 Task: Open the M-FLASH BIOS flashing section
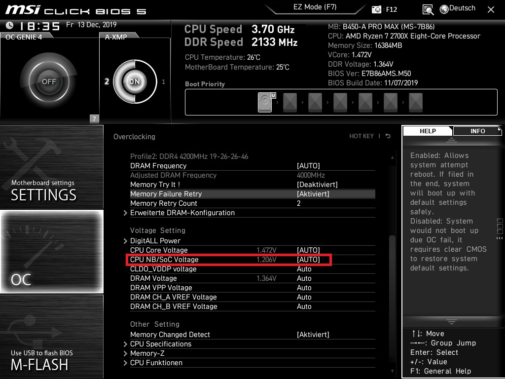(52, 337)
